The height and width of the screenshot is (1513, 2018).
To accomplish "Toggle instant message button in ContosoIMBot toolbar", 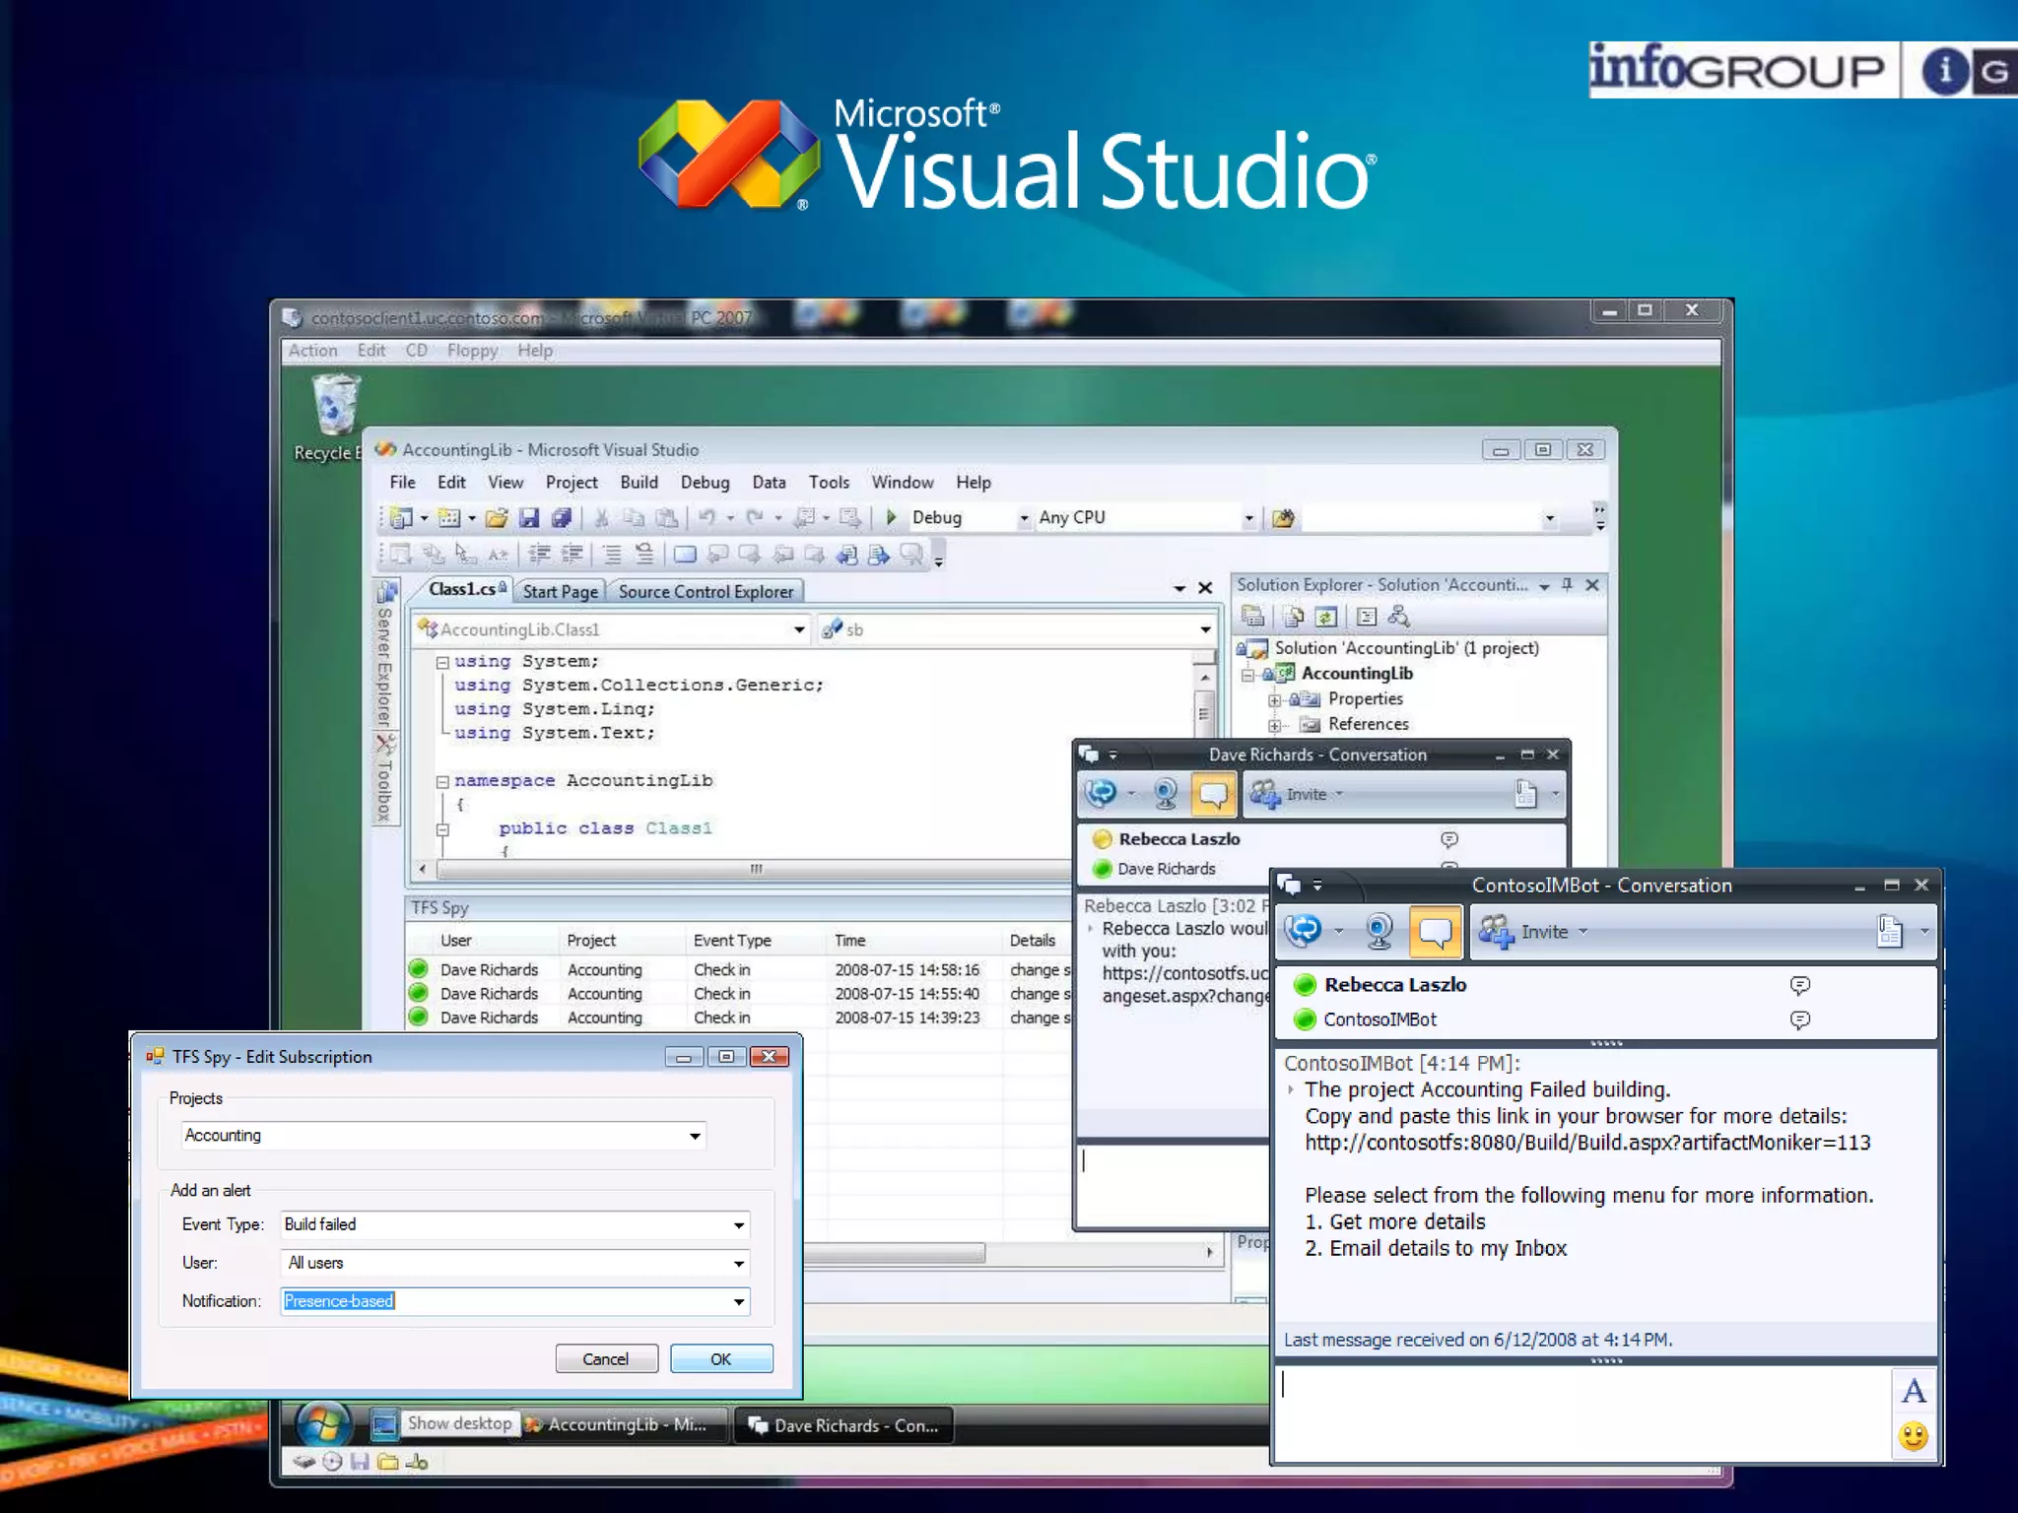I will pos(1435,932).
